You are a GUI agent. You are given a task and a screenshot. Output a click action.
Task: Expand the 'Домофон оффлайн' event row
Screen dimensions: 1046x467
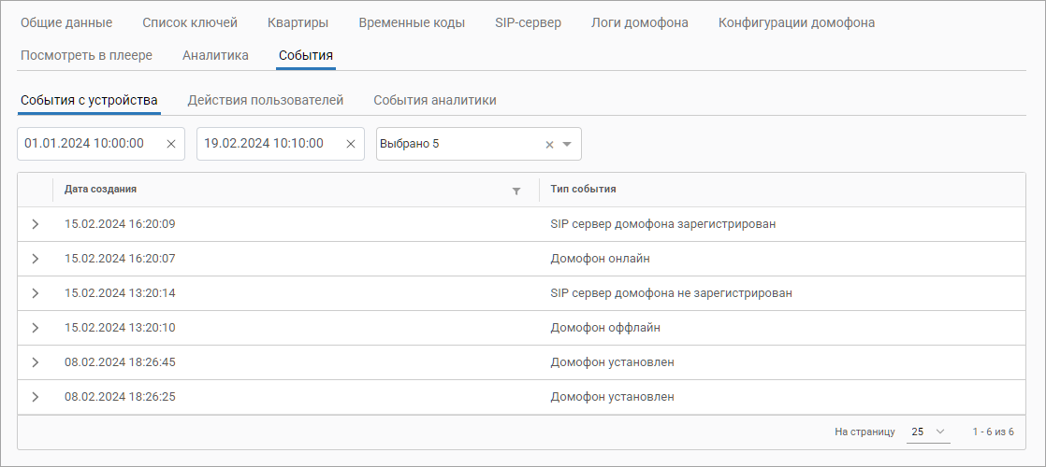coord(36,328)
